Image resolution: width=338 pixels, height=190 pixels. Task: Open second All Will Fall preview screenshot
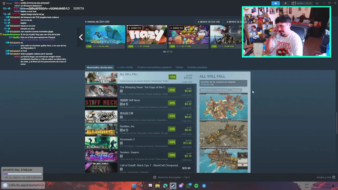[x=224, y=134]
